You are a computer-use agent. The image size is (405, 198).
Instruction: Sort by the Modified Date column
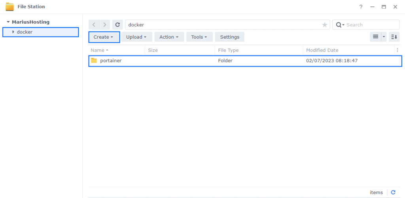322,50
